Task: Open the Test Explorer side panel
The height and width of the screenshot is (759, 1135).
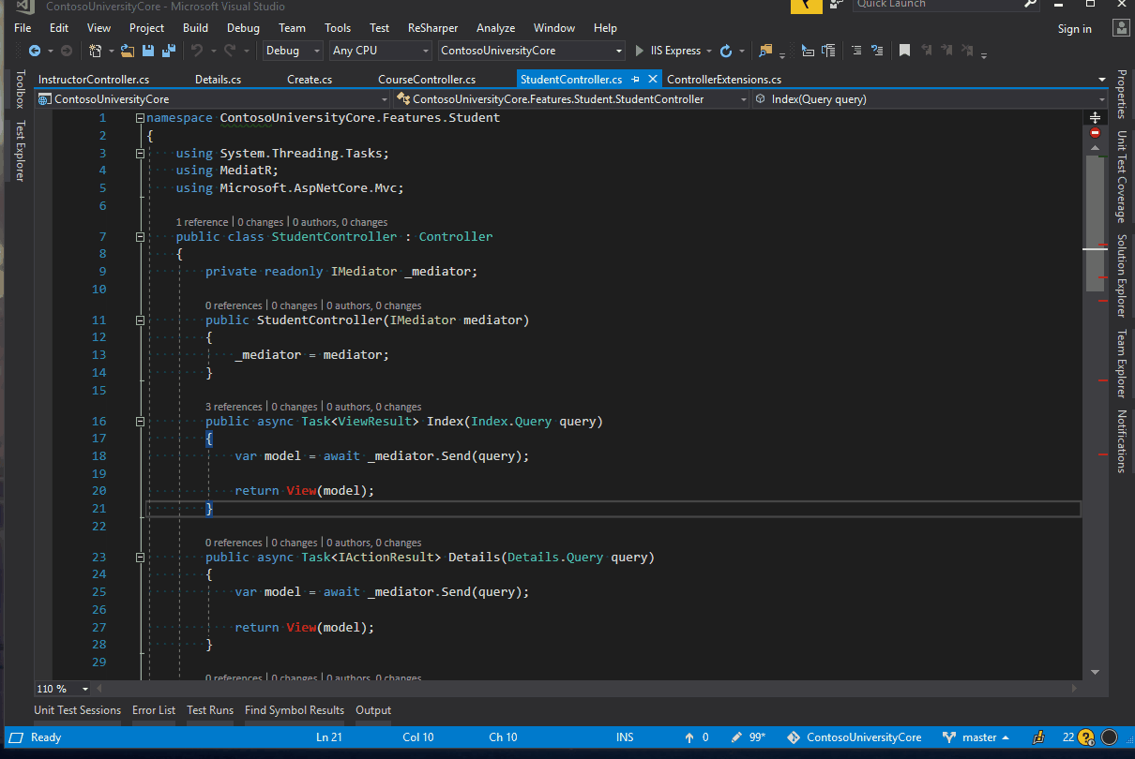Action: (20, 150)
